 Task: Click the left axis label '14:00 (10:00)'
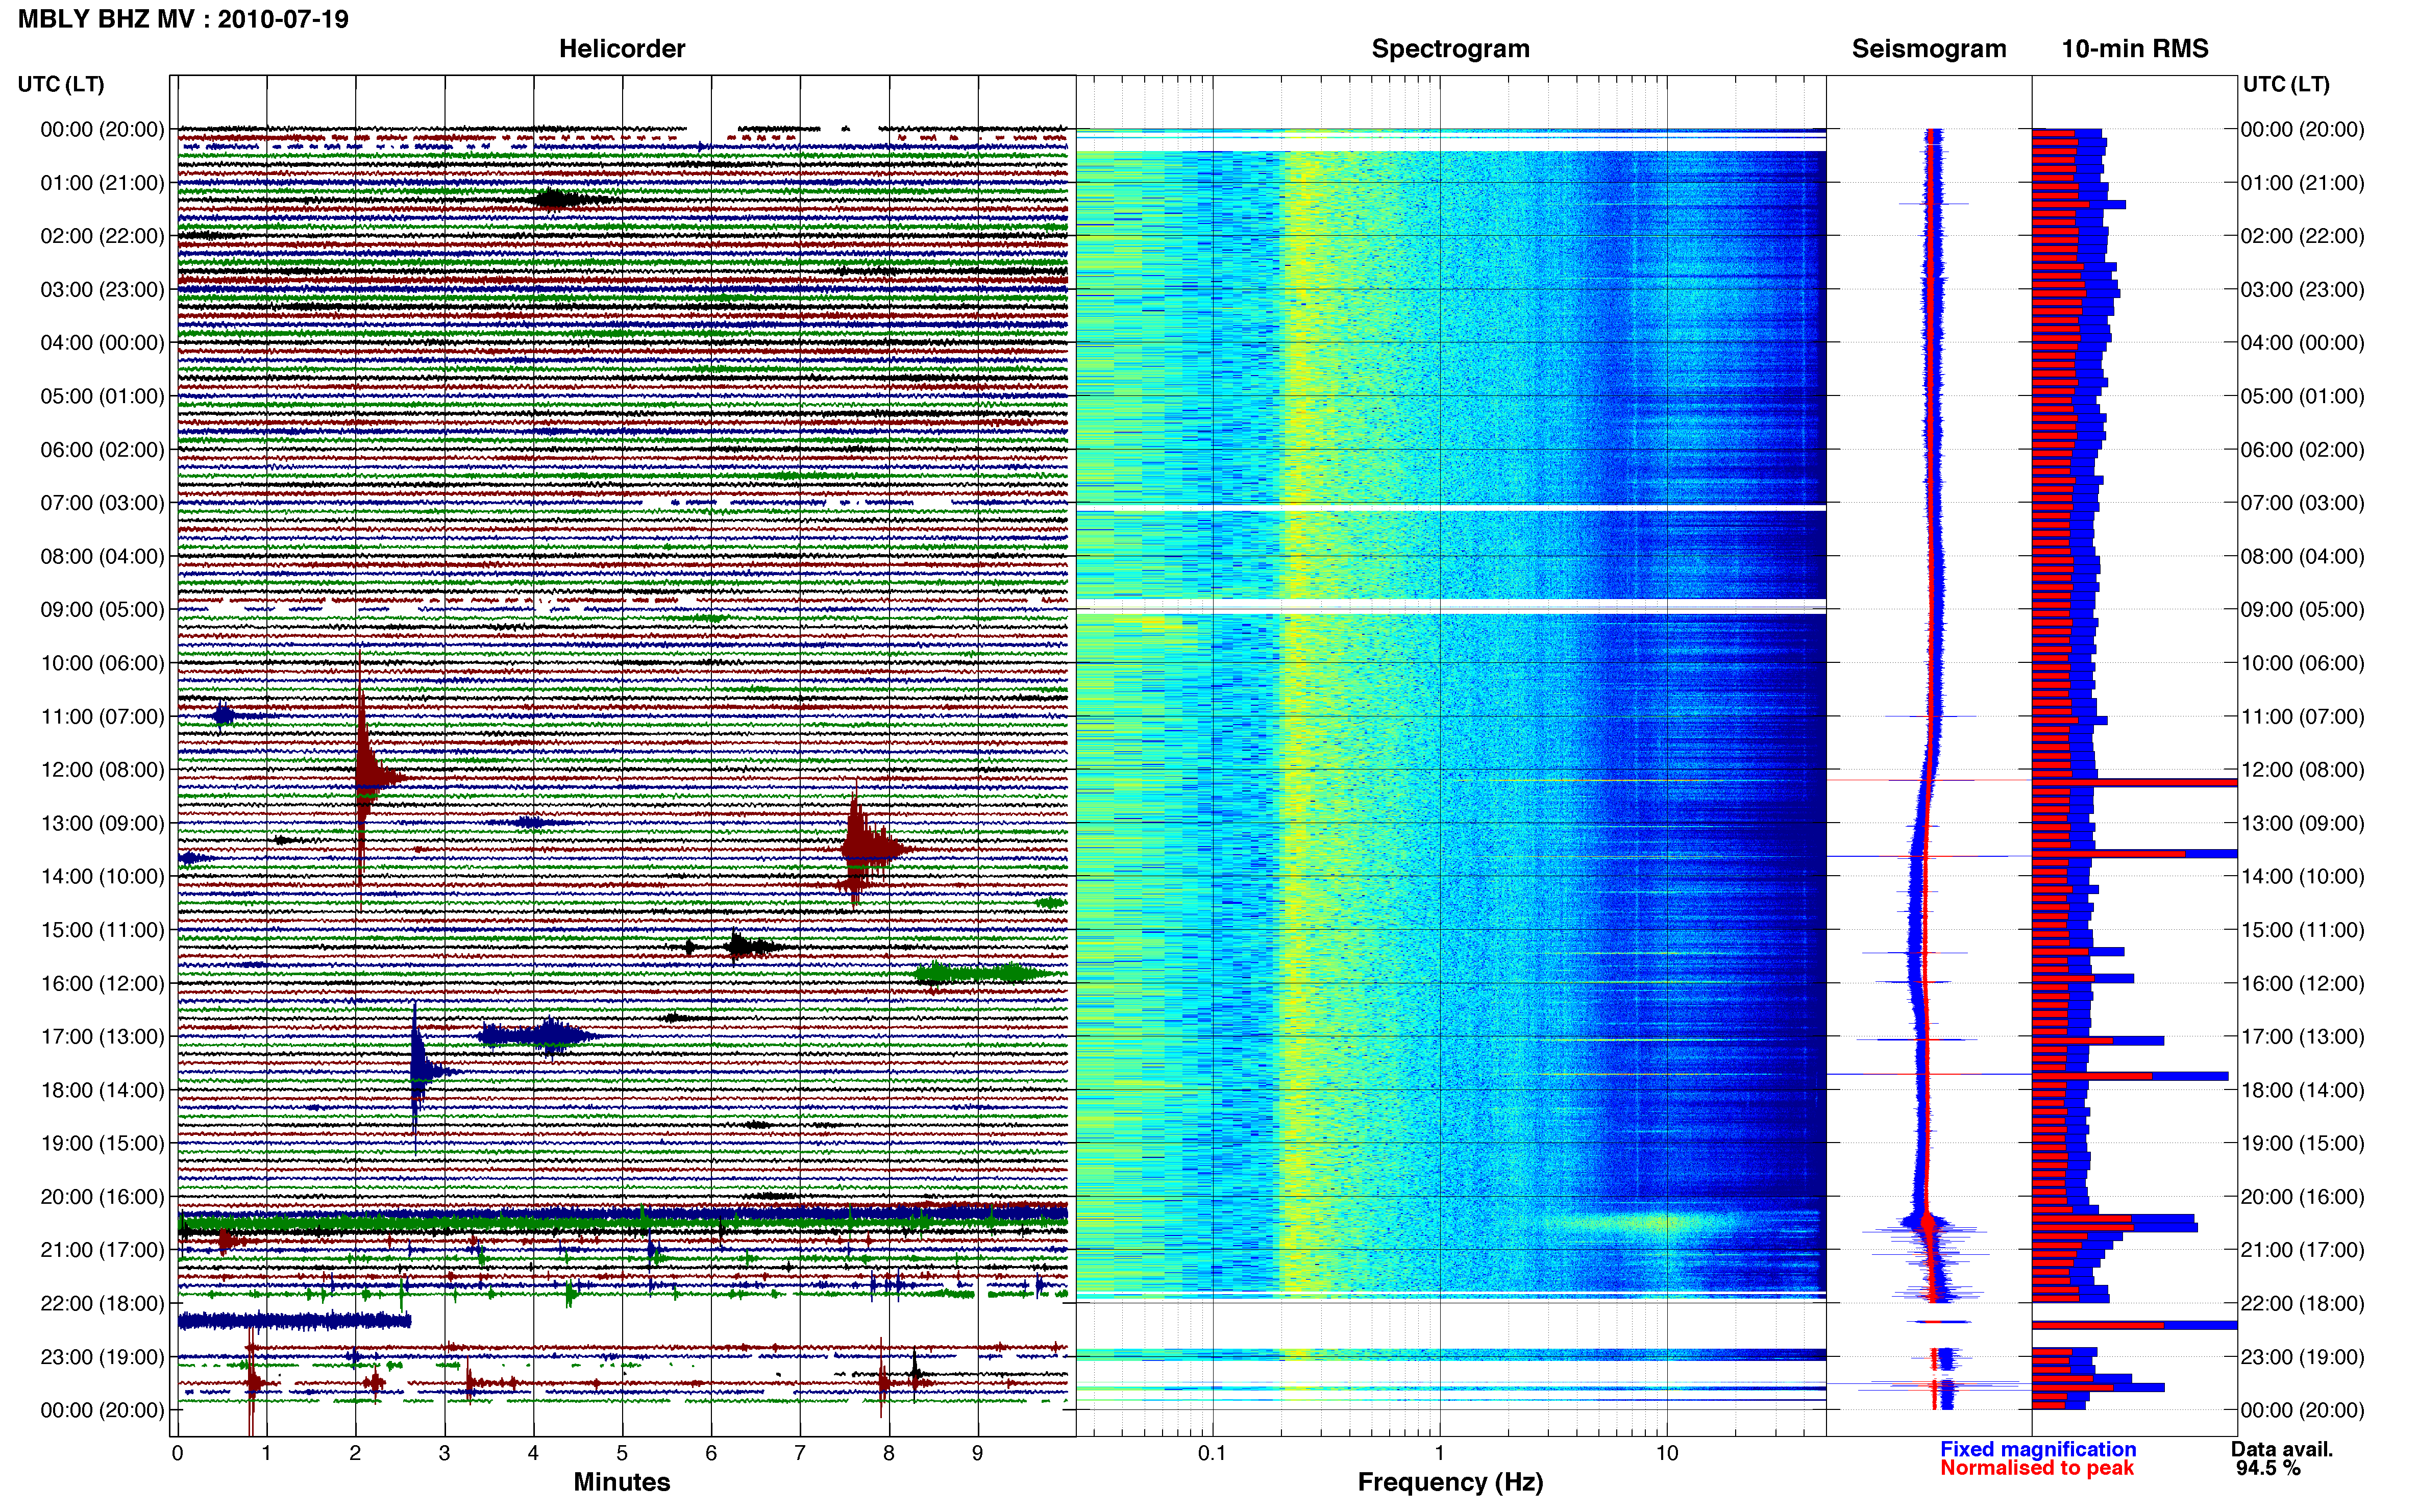(102, 876)
